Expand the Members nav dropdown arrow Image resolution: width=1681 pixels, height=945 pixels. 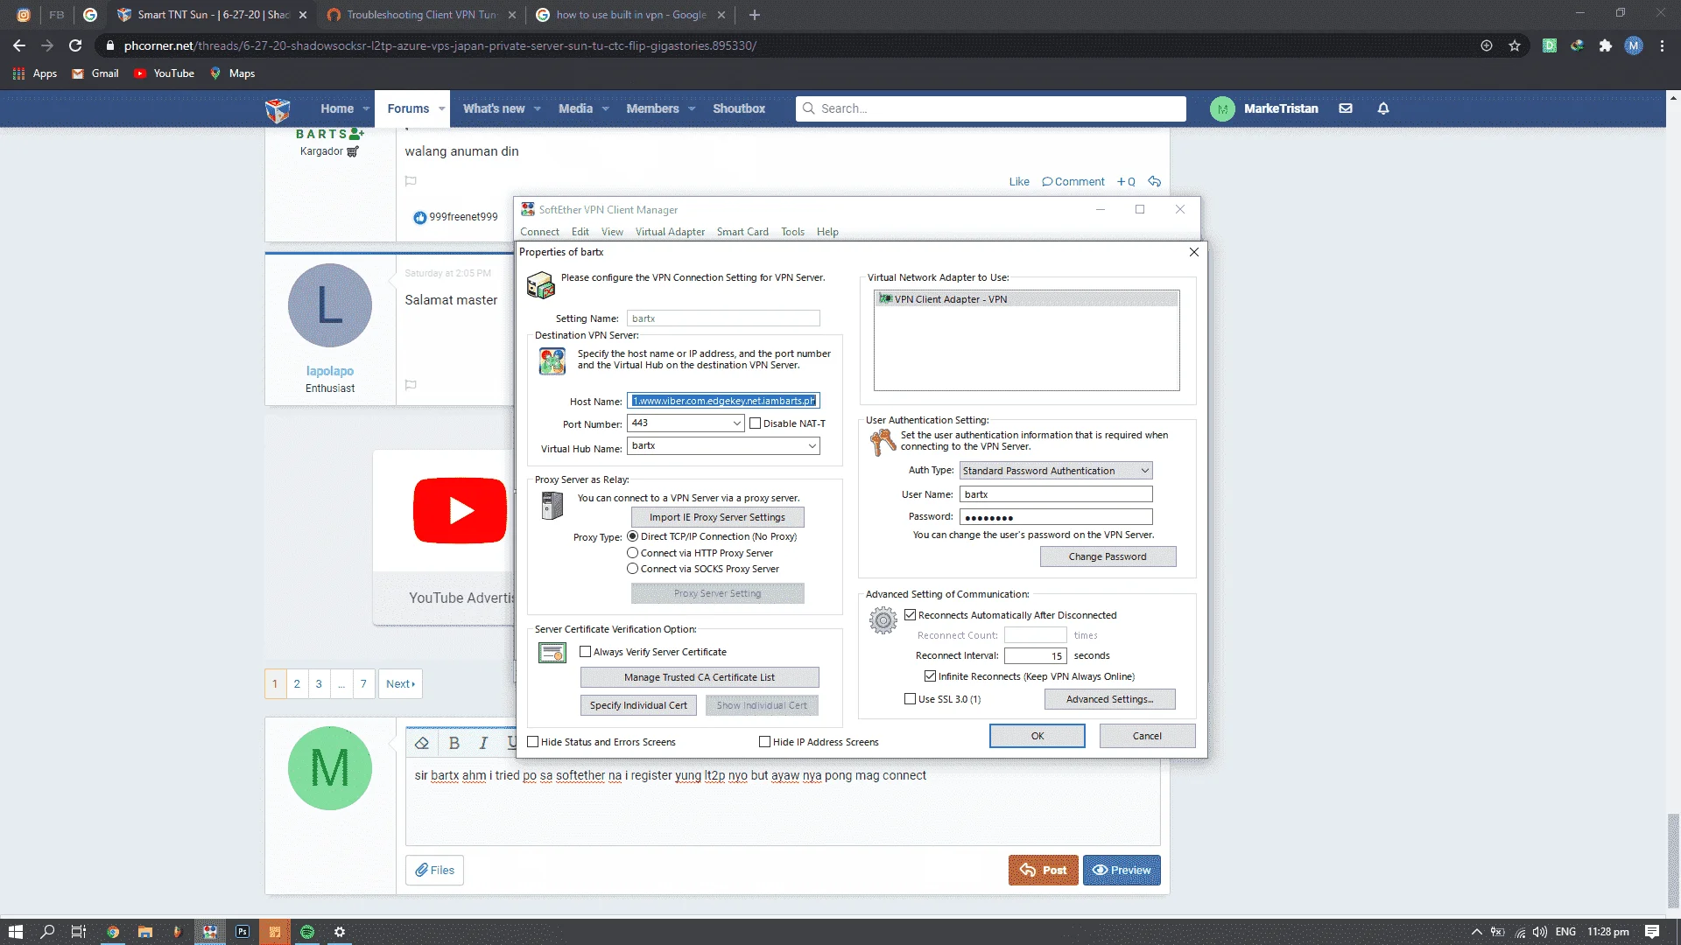(x=692, y=108)
